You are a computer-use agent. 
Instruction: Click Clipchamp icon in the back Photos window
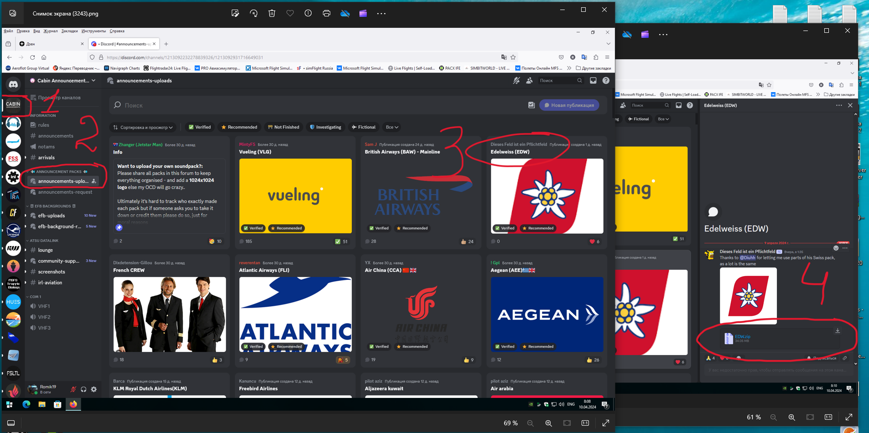(x=645, y=34)
